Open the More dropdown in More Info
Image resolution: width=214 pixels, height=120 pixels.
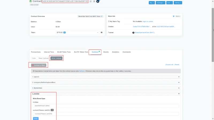pyautogui.click(x=178, y=16)
